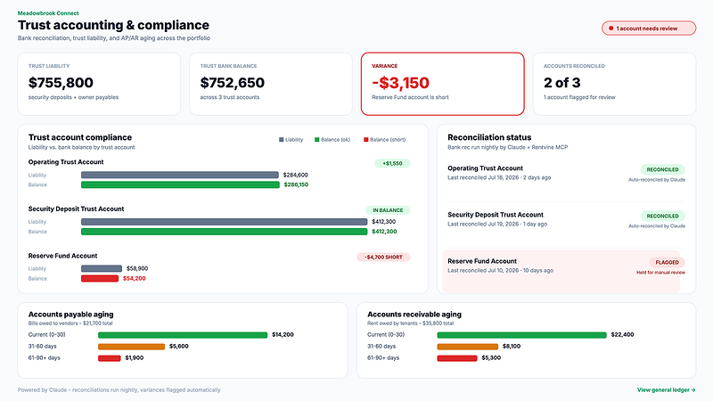Click the '1 account needs review' badge
This screenshot has height=401, width=713.
(649, 29)
